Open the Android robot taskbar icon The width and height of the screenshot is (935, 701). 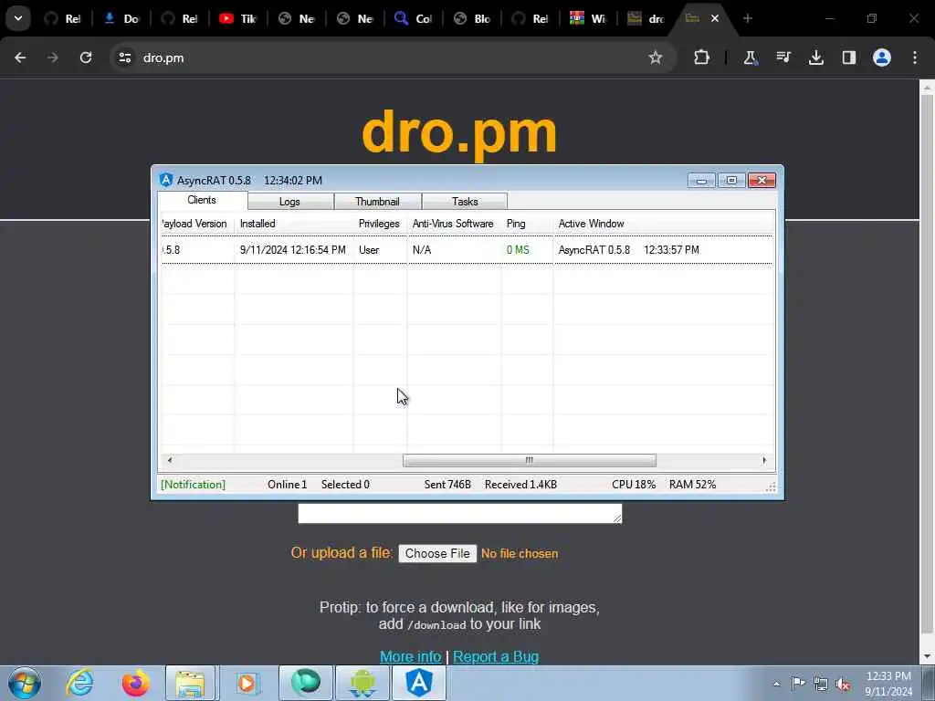[362, 683]
